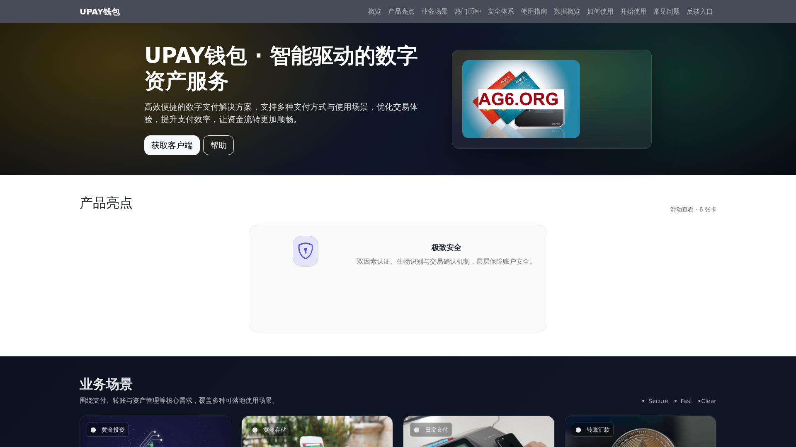The height and width of the screenshot is (447, 796).
Task: Select 业务场景 navigation link
Action: pyautogui.click(x=434, y=12)
